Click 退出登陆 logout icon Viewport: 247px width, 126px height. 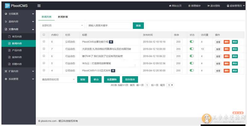[x=208, y=6]
